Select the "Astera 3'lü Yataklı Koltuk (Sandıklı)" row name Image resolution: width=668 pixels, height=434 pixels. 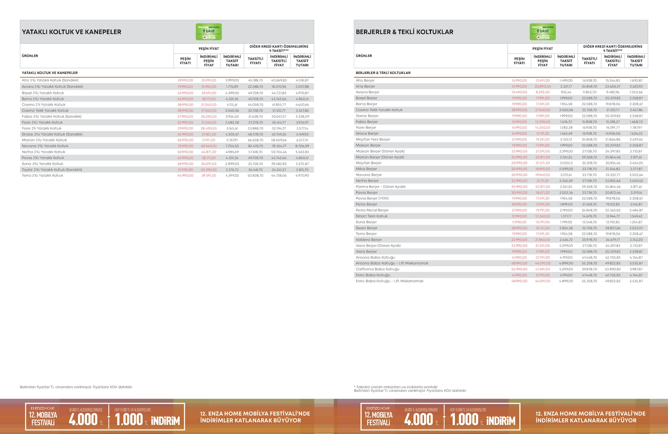pos(52,86)
